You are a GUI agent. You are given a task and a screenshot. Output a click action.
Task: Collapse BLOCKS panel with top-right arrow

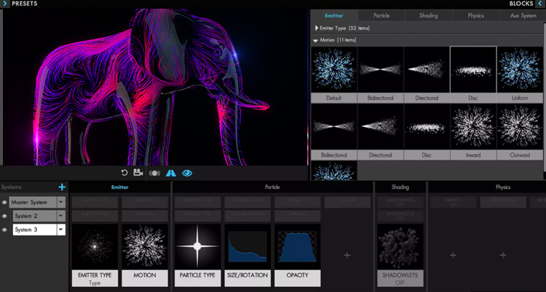click(541, 4)
